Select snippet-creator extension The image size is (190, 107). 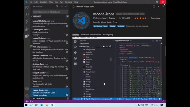50,75
